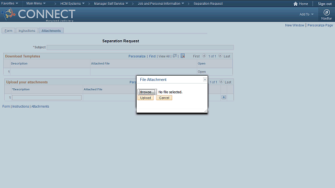
Task: Click the download to spreadsheet icon
Action: [x=183, y=56]
